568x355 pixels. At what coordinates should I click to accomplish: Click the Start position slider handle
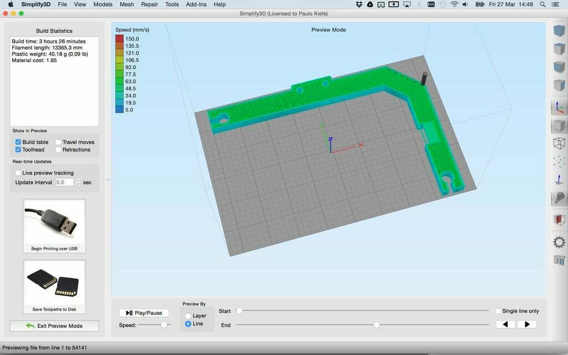pyautogui.click(x=240, y=311)
